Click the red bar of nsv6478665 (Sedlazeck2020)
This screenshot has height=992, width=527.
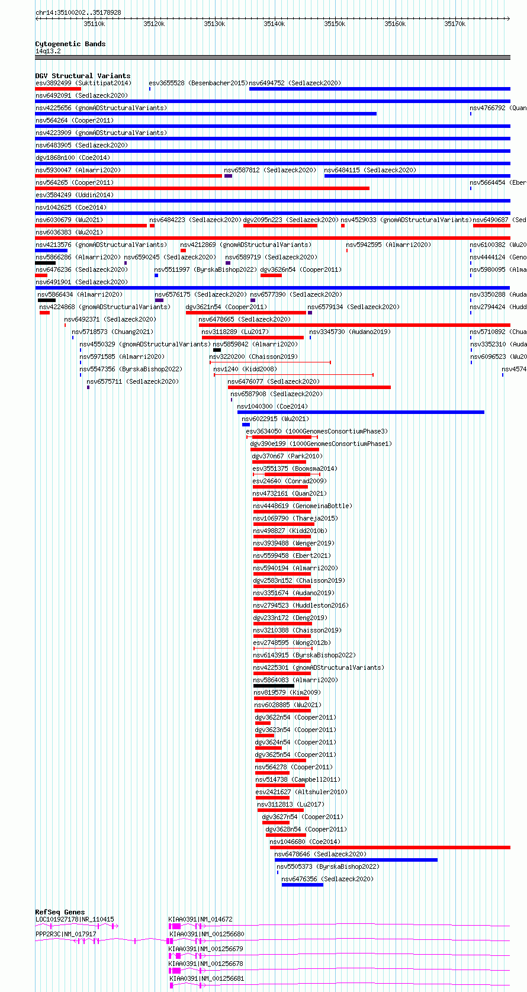tap(354, 325)
